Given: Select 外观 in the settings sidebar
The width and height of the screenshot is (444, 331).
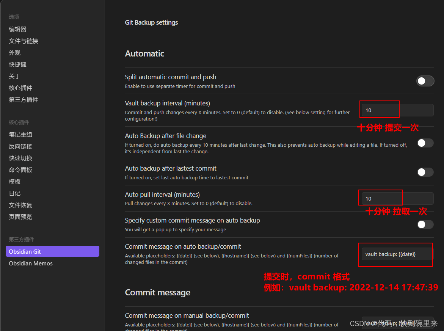Looking at the screenshot, I should click(15, 53).
